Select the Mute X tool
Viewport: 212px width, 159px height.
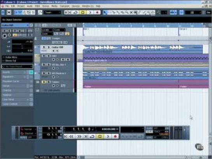coord(131,12)
